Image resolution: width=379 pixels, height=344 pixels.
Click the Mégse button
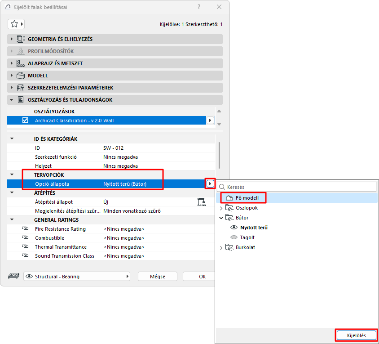pyautogui.click(x=158, y=277)
